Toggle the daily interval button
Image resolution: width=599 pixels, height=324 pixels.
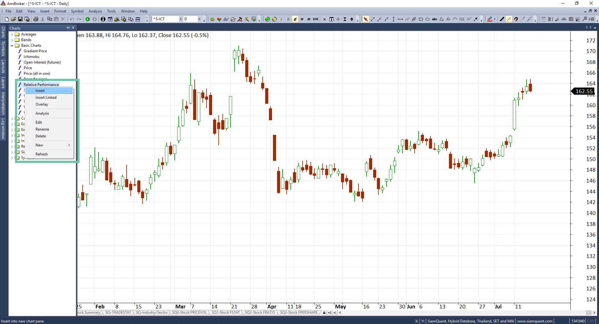click(295, 19)
